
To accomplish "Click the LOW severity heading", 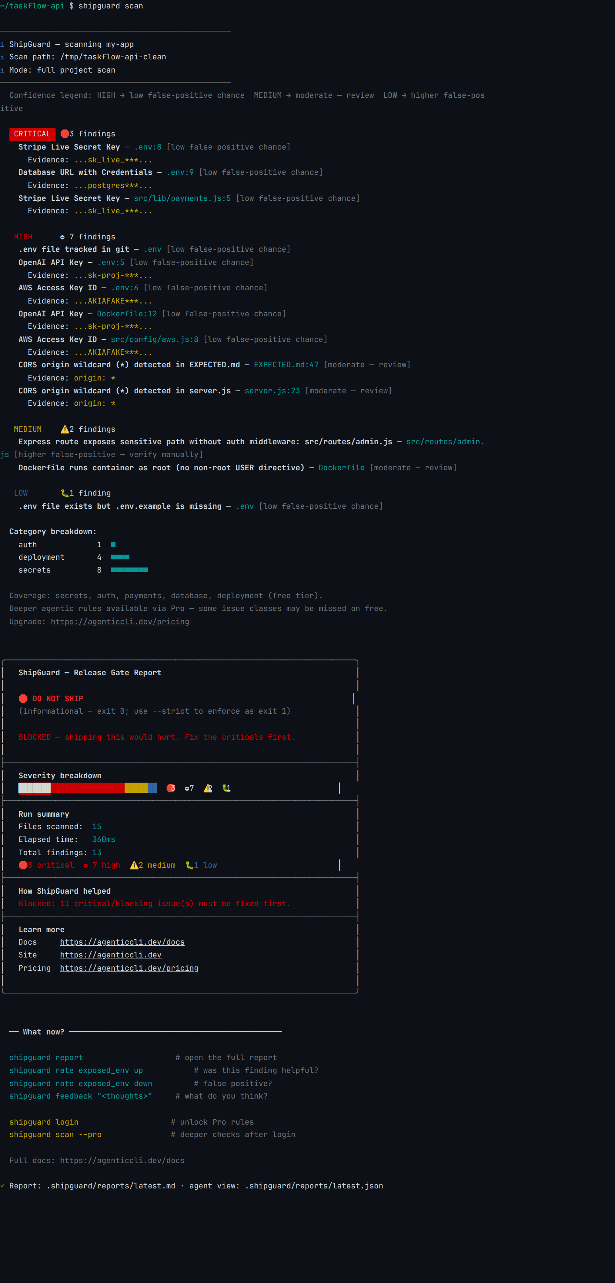I will click(x=21, y=493).
